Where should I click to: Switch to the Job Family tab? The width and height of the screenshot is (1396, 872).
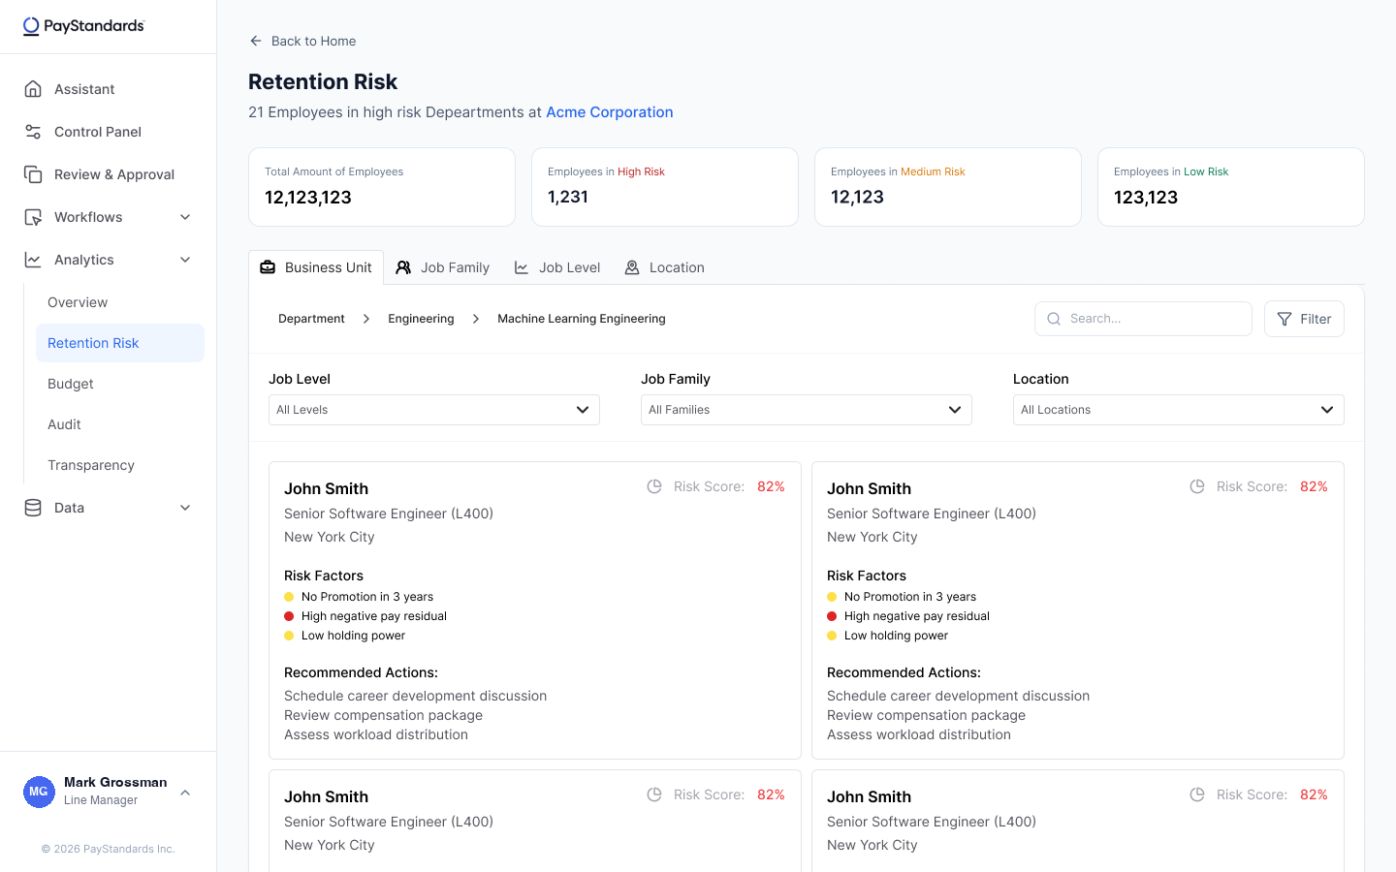[x=443, y=267]
